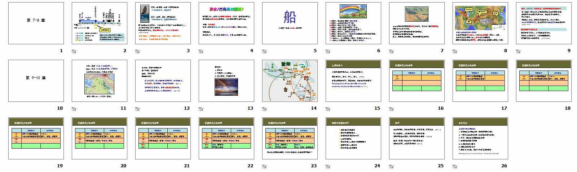Click animation icon beneath slide 25
Image resolution: width=577 pixels, height=172 pixels.
click(392, 166)
